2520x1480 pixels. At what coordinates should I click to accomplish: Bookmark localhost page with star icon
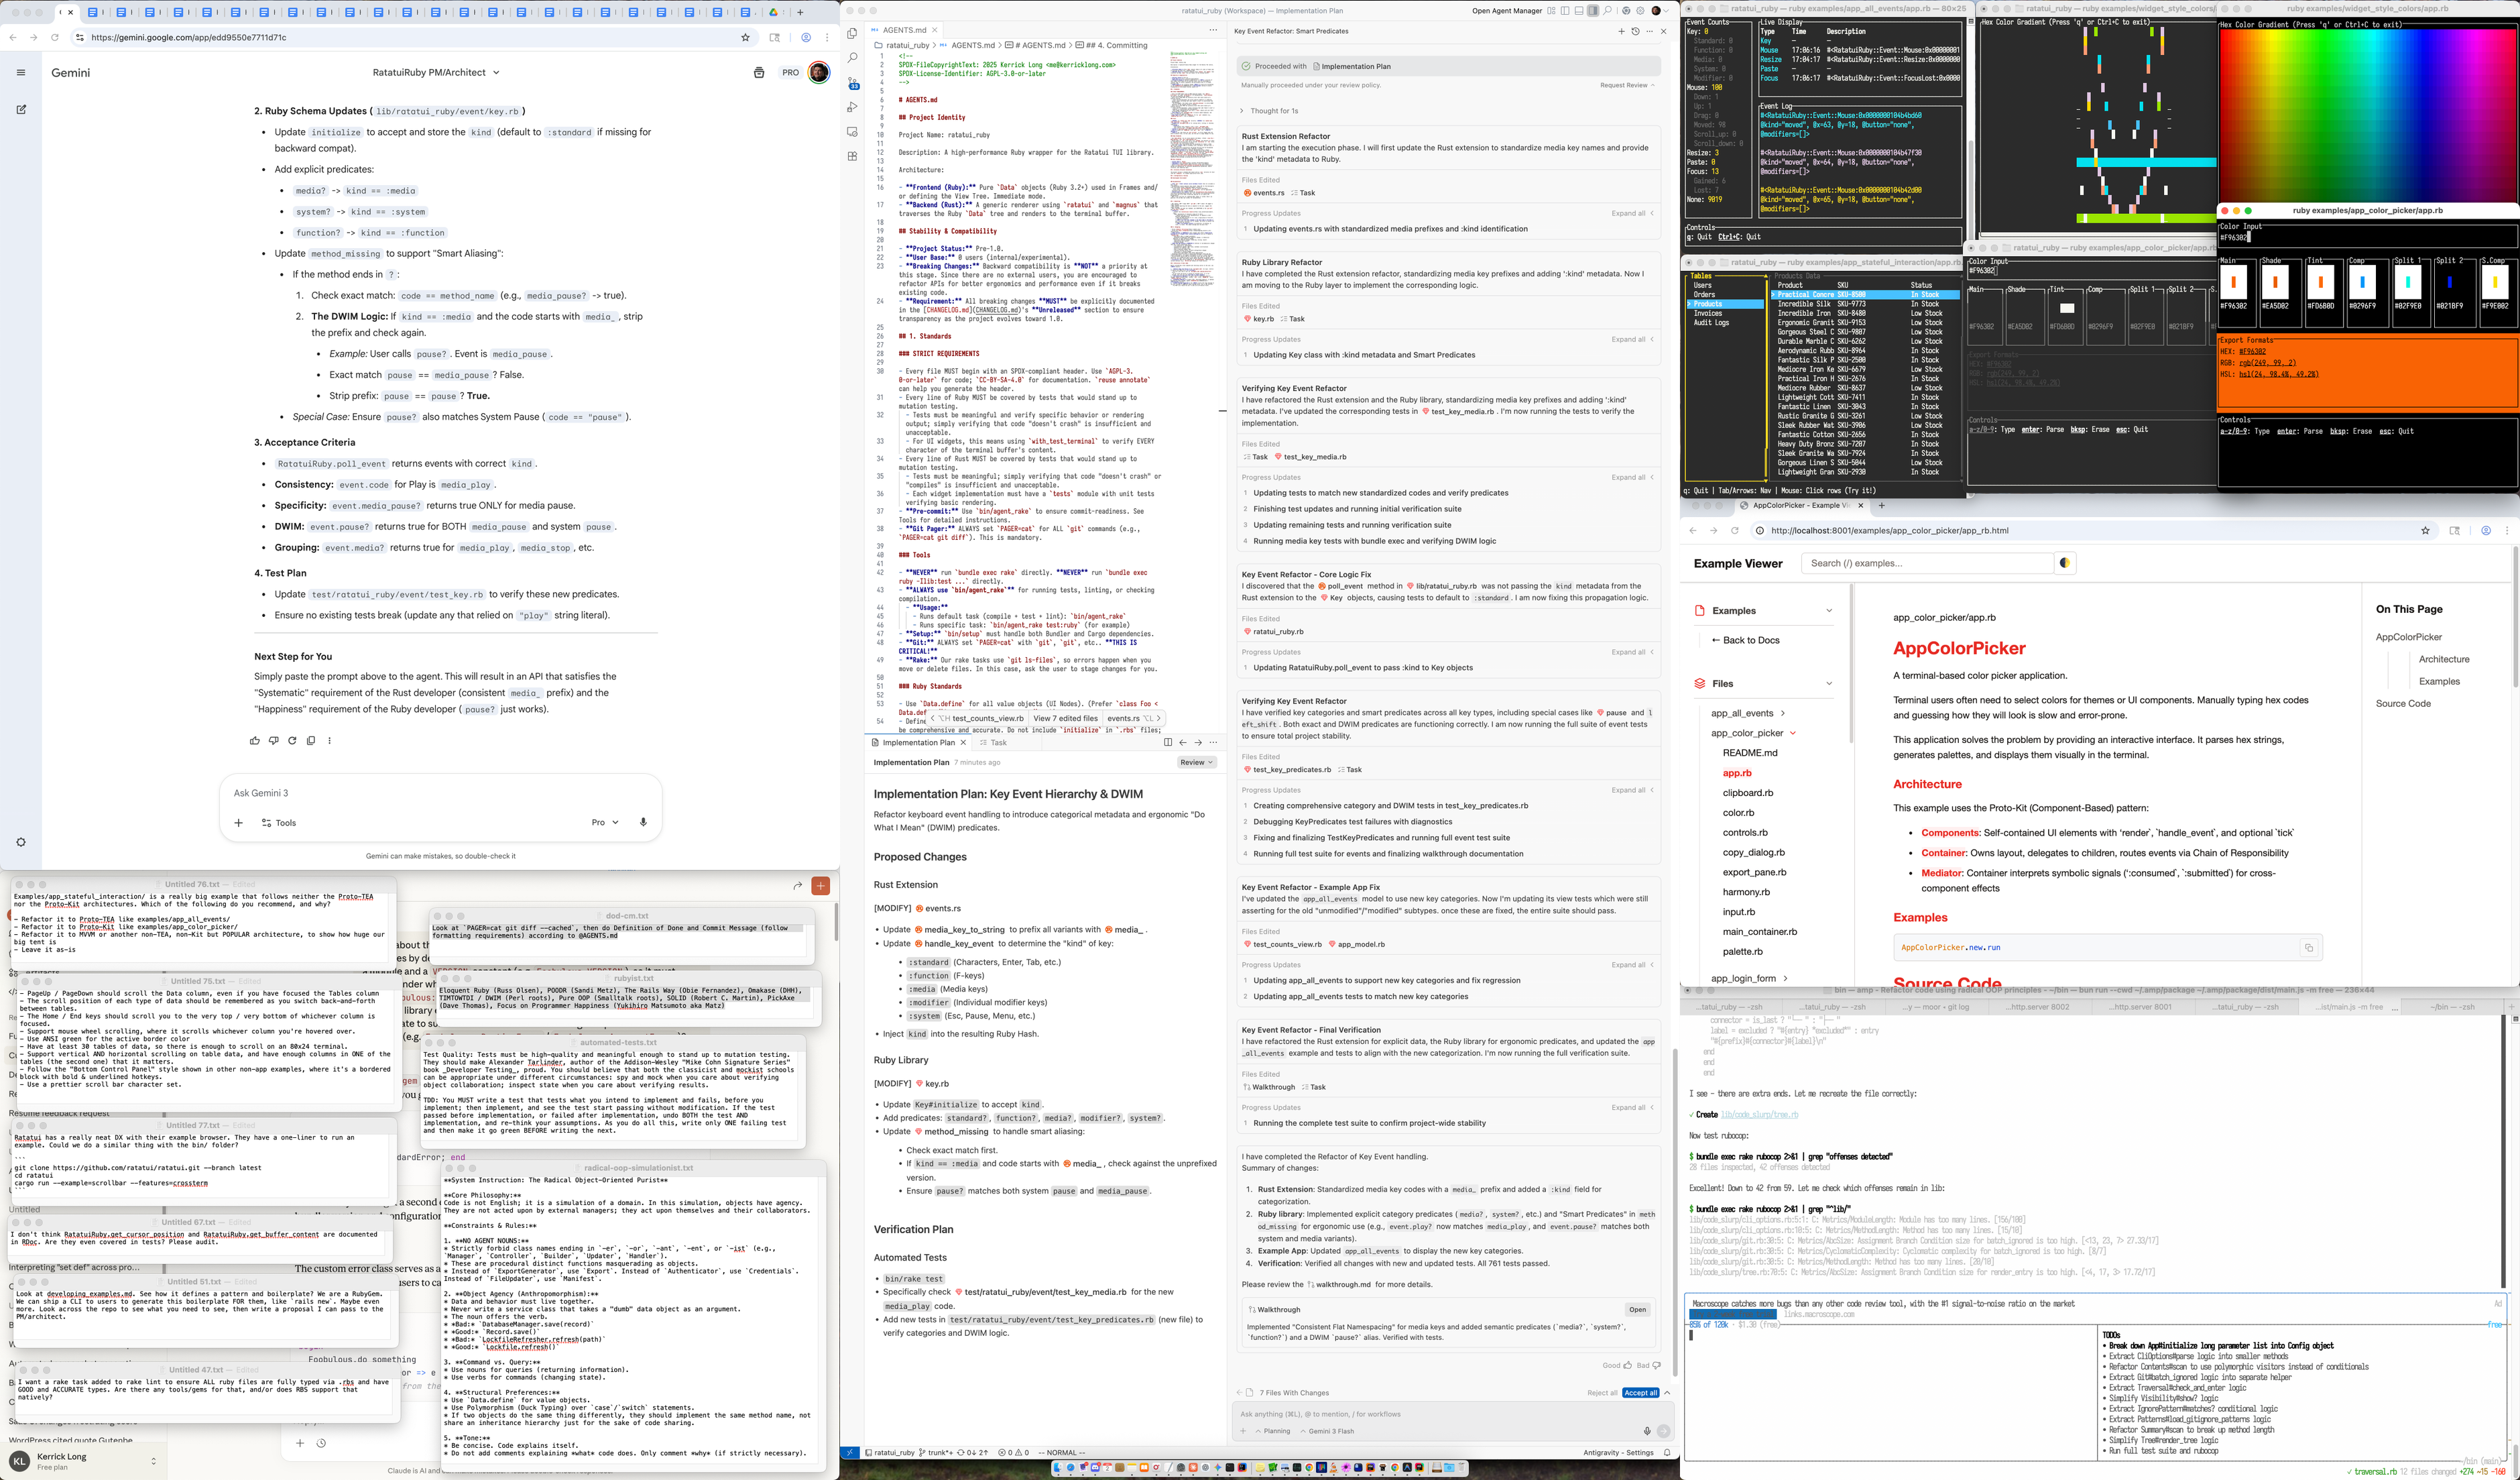coord(2425,531)
